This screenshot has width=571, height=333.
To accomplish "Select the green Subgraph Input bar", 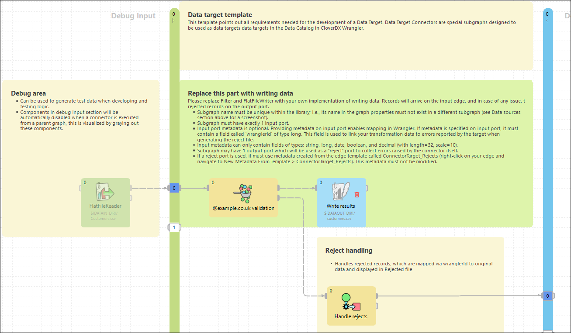I will [174, 109].
